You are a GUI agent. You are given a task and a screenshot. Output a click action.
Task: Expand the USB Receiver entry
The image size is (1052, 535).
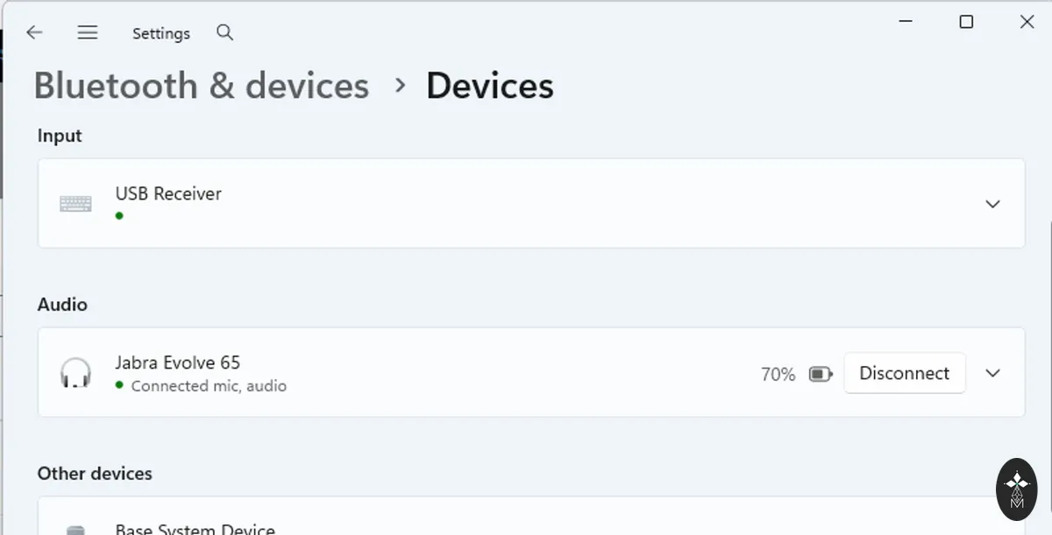tap(992, 204)
